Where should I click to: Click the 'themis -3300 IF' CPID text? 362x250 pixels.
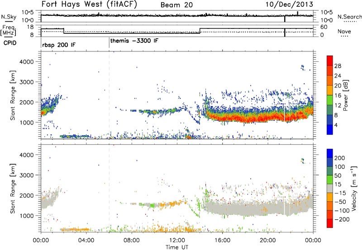click(x=134, y=41)
